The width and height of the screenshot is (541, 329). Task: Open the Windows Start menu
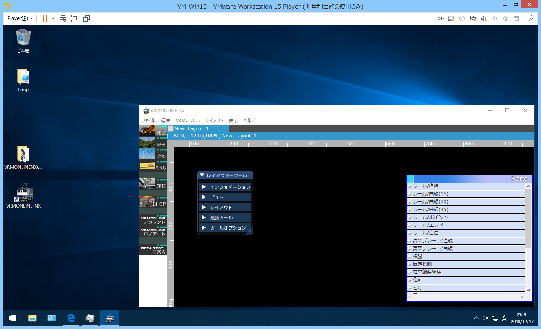point(13,318)
